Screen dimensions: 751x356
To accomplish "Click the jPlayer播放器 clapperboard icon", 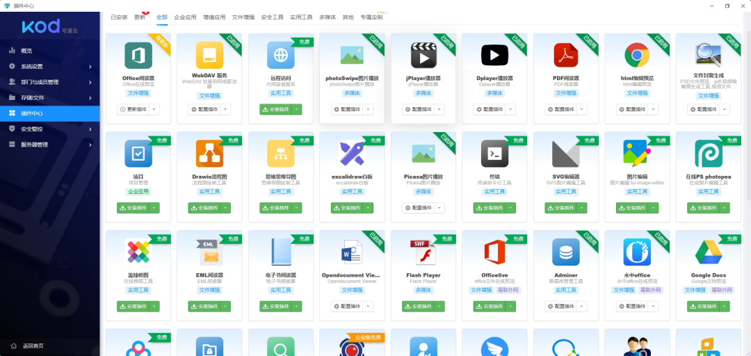I will pyautogui.click(x=423, y=55).
